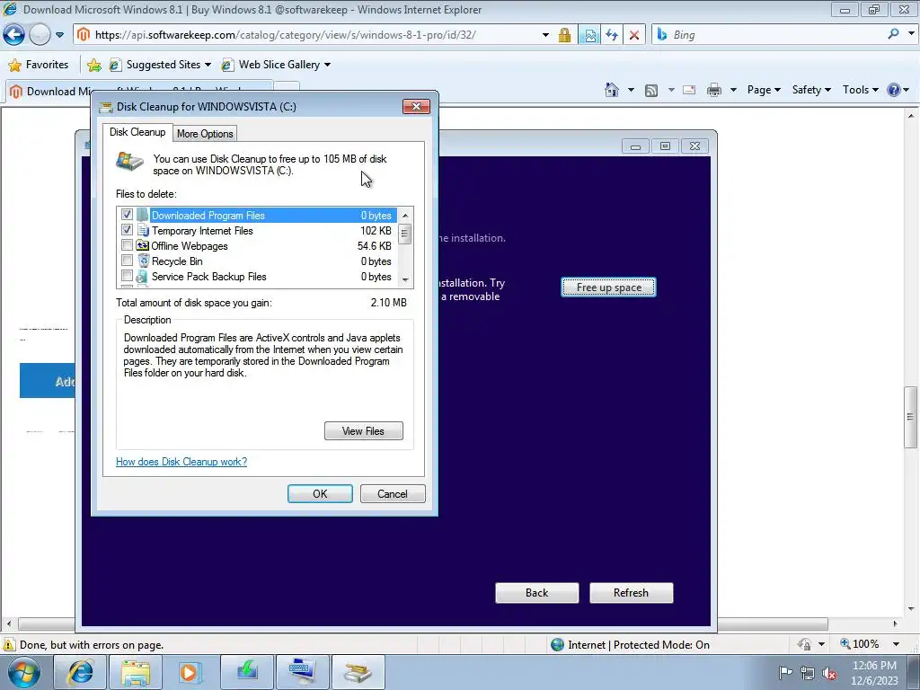Click OK in Disk Cleanup dialog
This screenshot has height=690, width=920.
pyautogui.click(x=320, y=493)
